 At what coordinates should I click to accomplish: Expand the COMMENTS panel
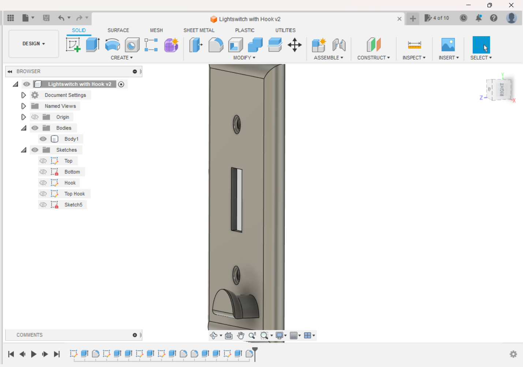135,335
